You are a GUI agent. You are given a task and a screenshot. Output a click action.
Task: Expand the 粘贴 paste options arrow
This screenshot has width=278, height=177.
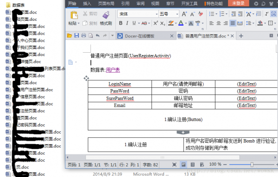point(79,24)
